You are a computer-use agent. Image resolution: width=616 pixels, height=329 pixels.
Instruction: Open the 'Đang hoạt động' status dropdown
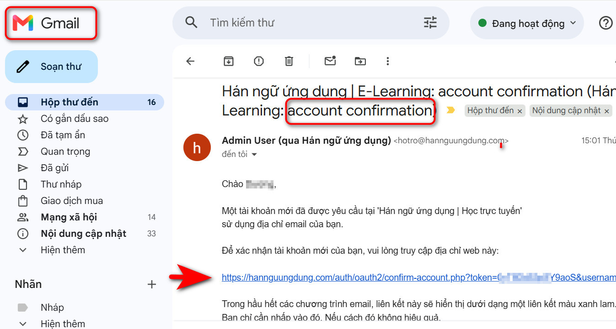pyautogui.click(x=527, y=23)
